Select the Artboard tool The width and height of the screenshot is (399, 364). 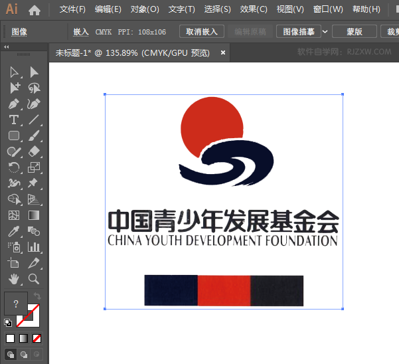coord(13,263)
